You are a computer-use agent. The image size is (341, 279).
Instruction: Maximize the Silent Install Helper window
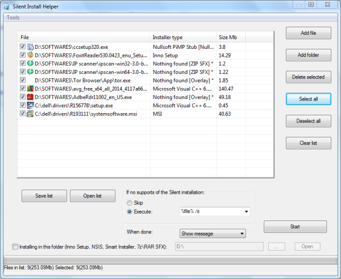pos(311,5)
